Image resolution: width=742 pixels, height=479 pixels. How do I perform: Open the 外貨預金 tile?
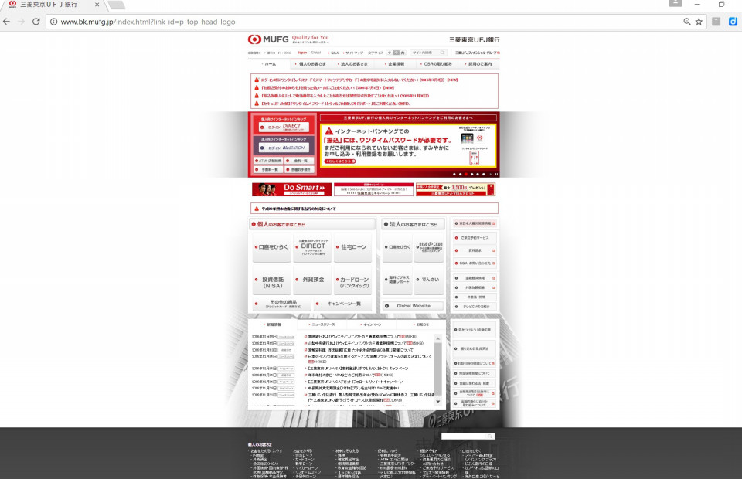pyautogui.click(x=311, y=280)
